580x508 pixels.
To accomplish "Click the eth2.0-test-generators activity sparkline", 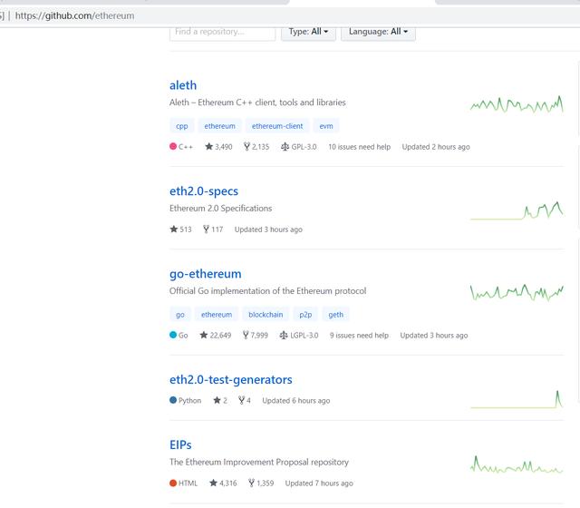I will click(517, 399).
